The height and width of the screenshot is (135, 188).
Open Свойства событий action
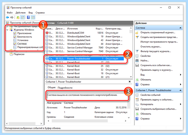(x=150, y=95)
